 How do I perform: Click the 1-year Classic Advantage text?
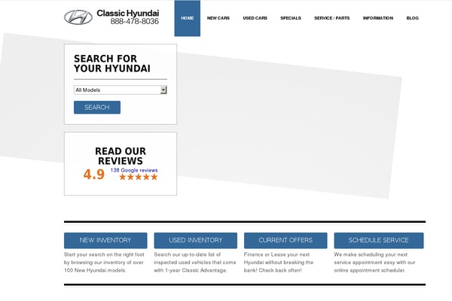195,263
